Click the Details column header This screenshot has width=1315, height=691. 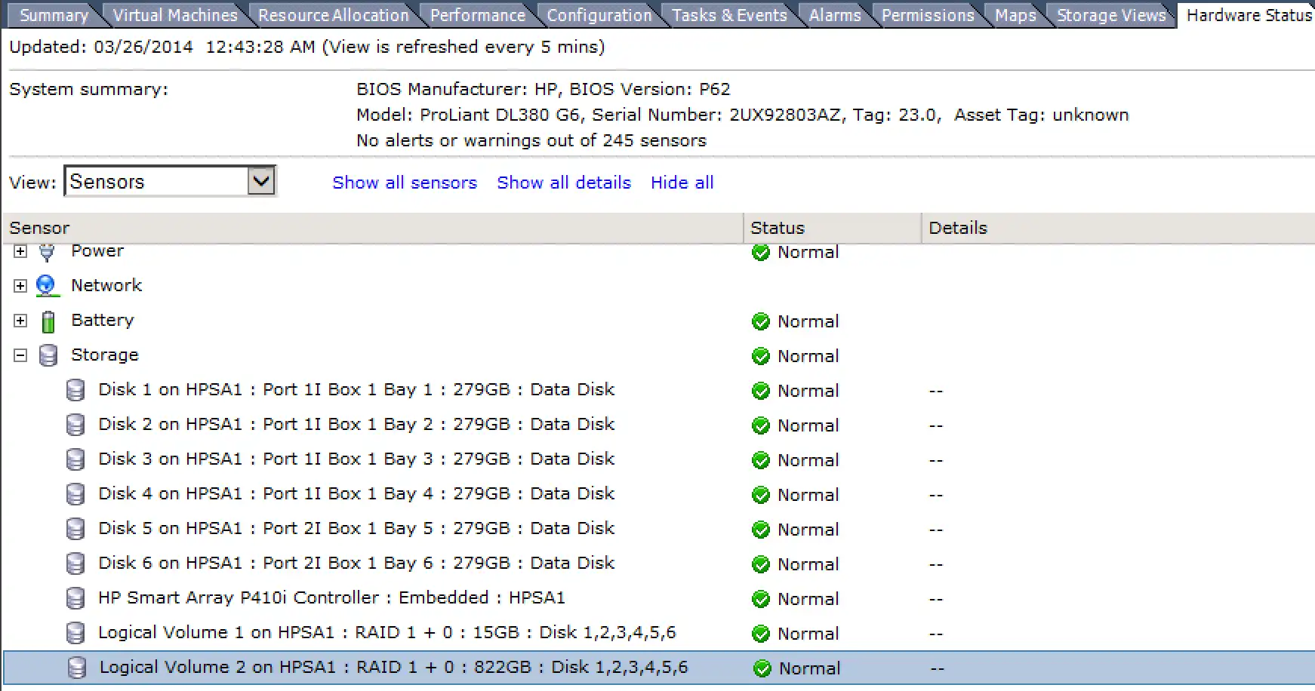point(1119,228)
